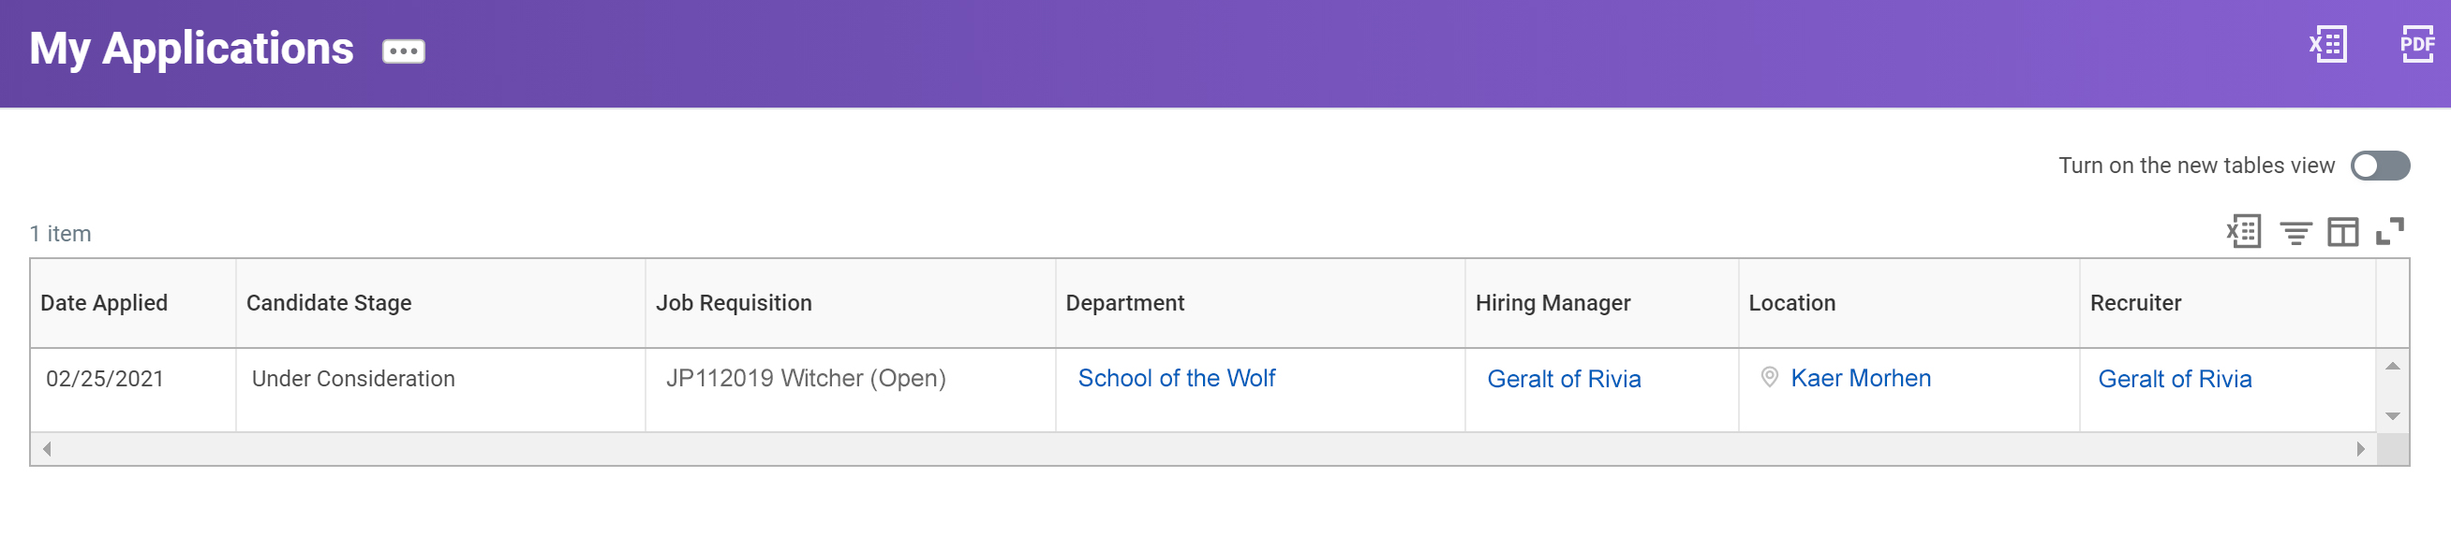Click the PDF export icon
Image resolution: width=2451 pixels, height=536 pixels.
point(2415,44)
